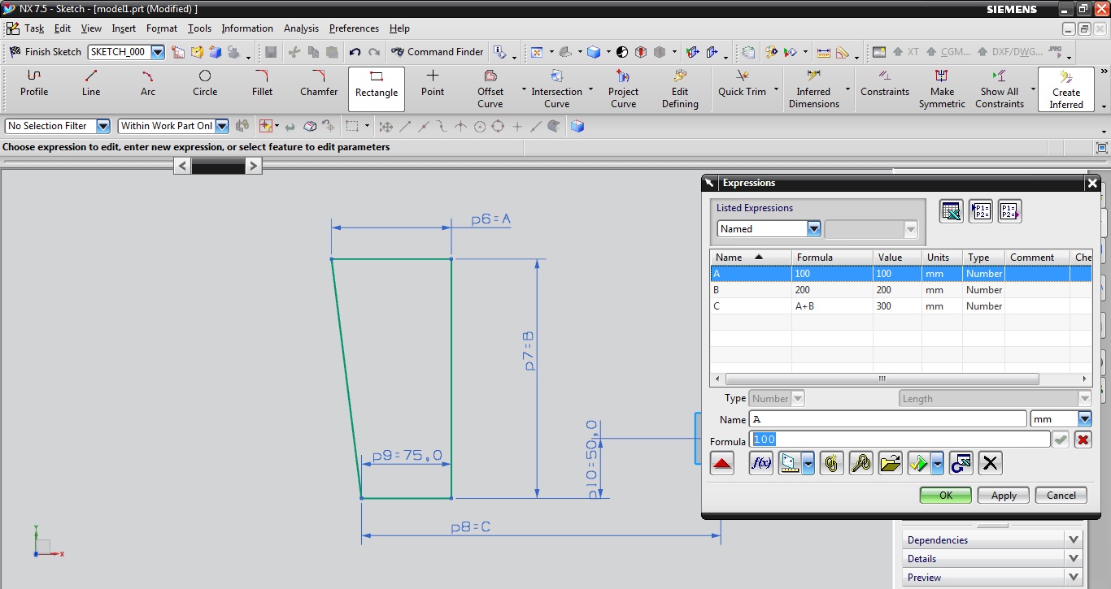Click Apply in the Expressions dialog
The image size is (1111, 589).
[x=1003, y=496]
